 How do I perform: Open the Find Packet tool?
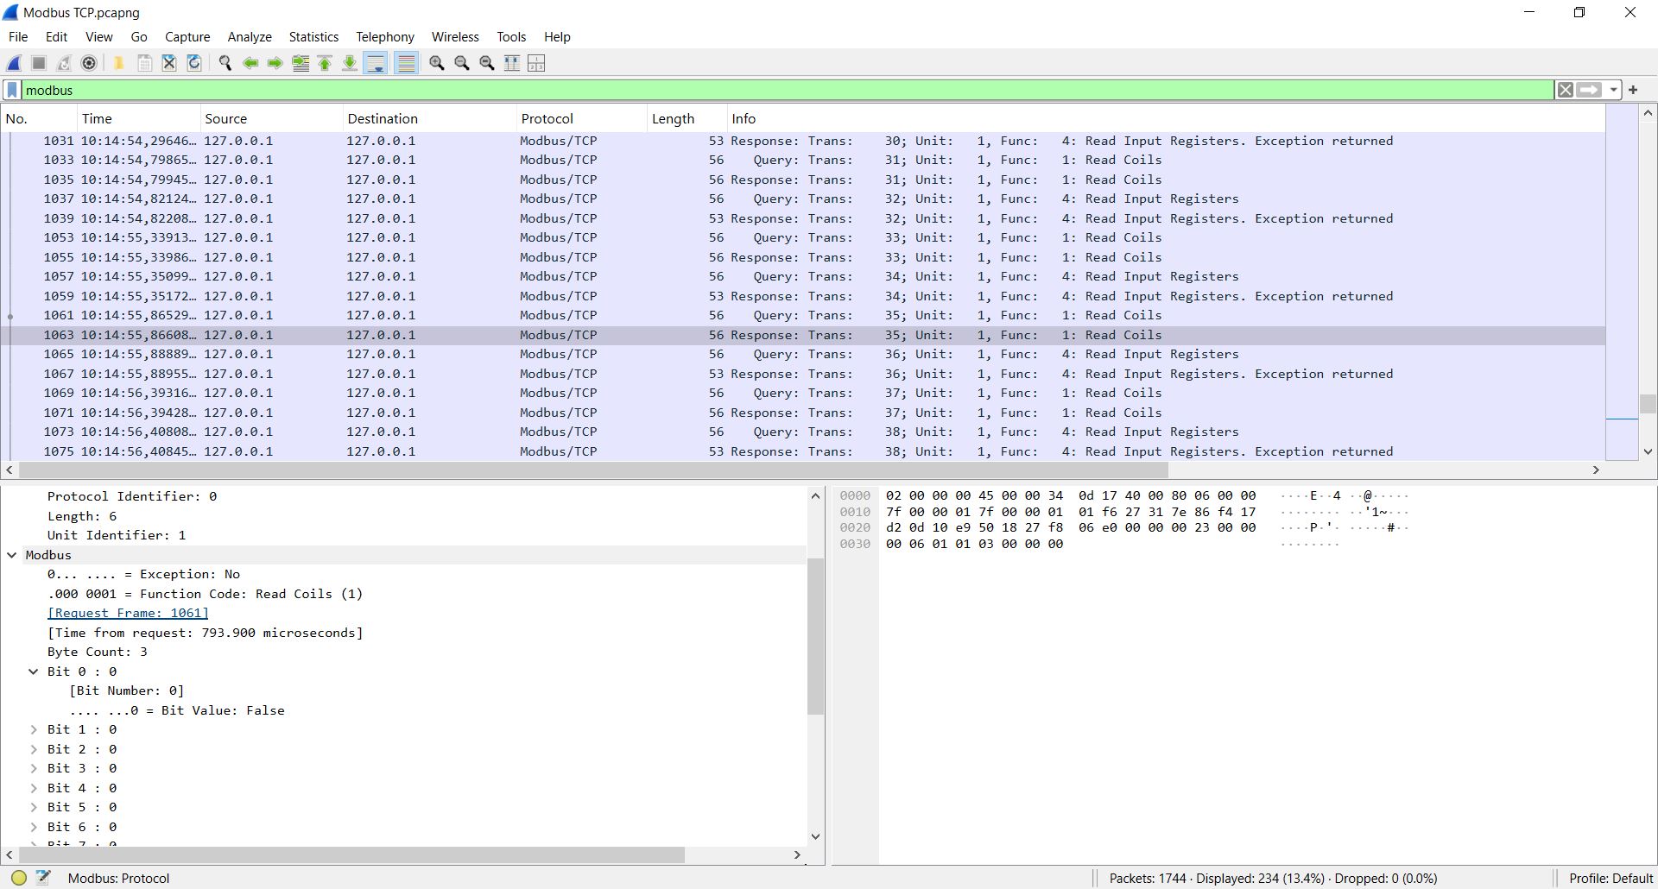225,62
